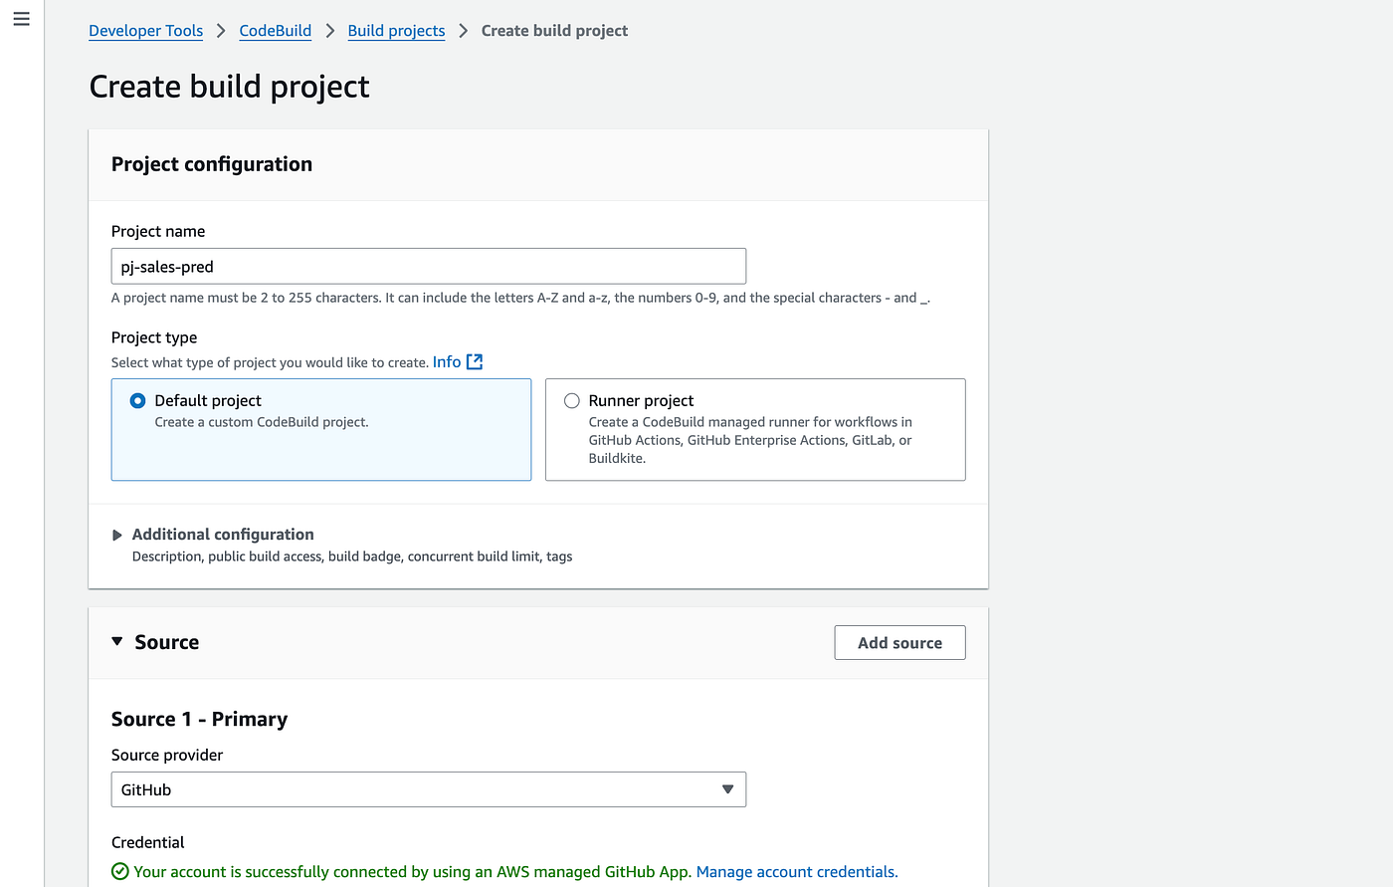Go to Build projects breadcrumb
This screenshot has height=887, width=1393.
[x=396, y=31]
